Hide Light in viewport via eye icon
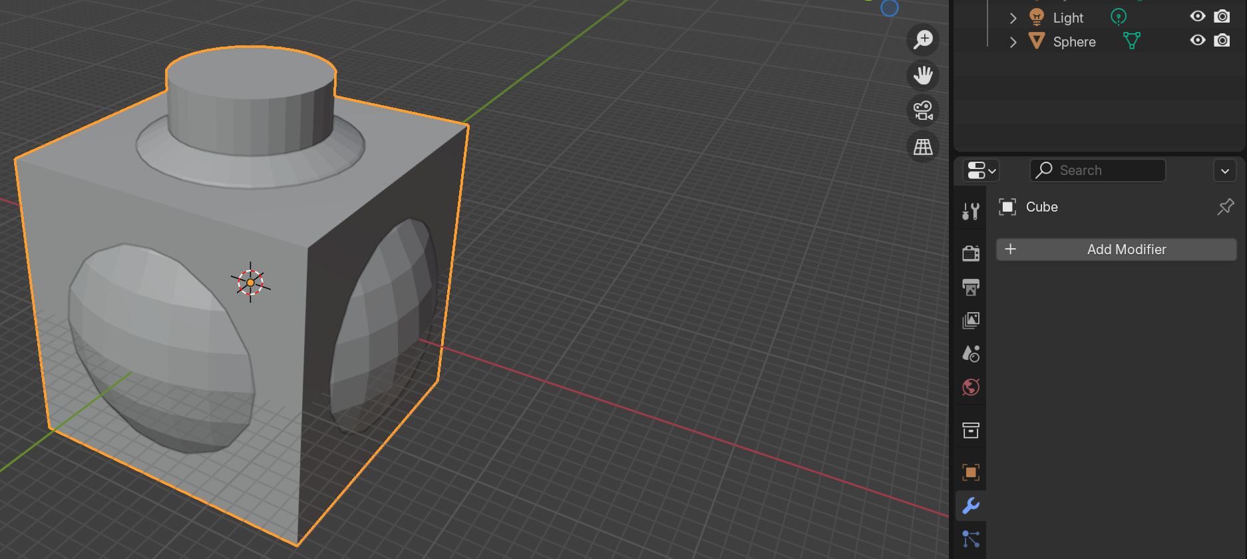The image size is (1247, 559). 1198,17
